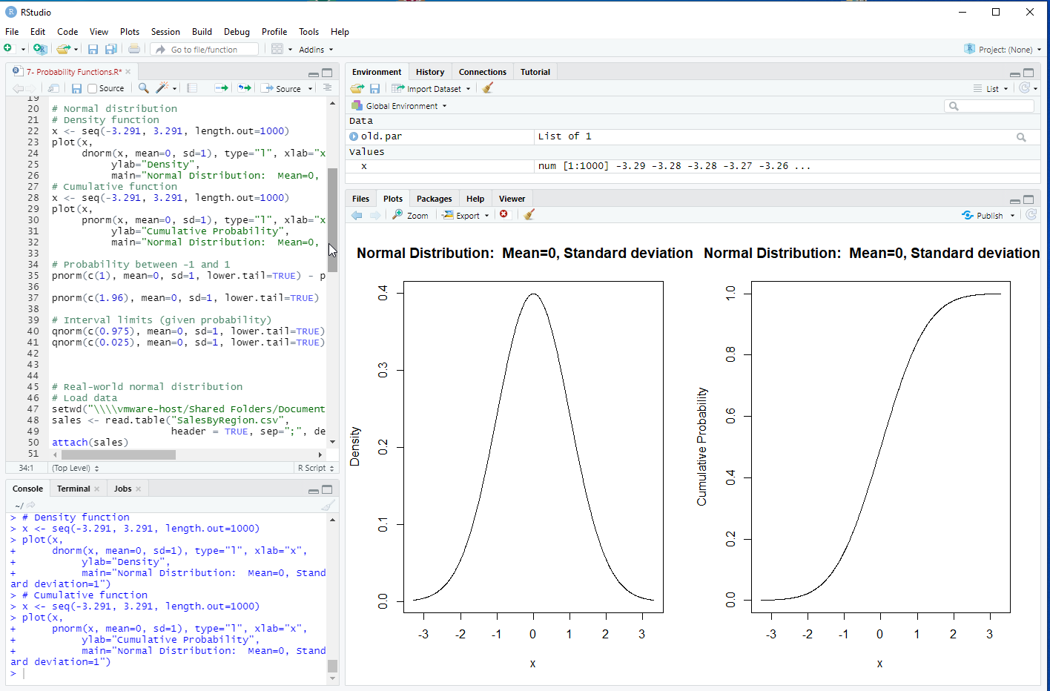Open the (Top Level) scope selector
This screenshot has height=691, width=1050.
pos(75,468)
